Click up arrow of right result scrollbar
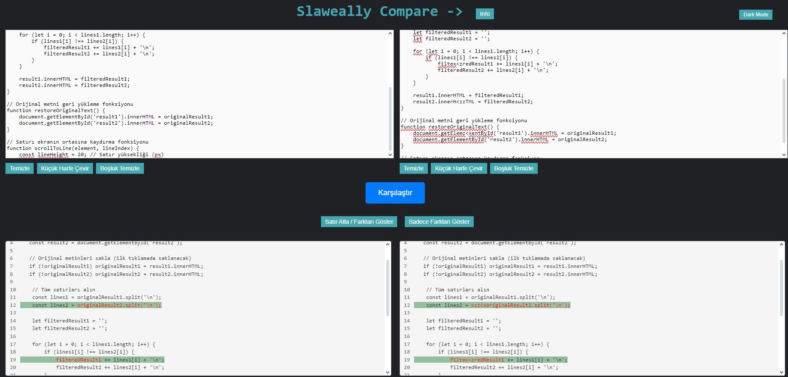This screenshot has height=377, width=788. (782, 244)
